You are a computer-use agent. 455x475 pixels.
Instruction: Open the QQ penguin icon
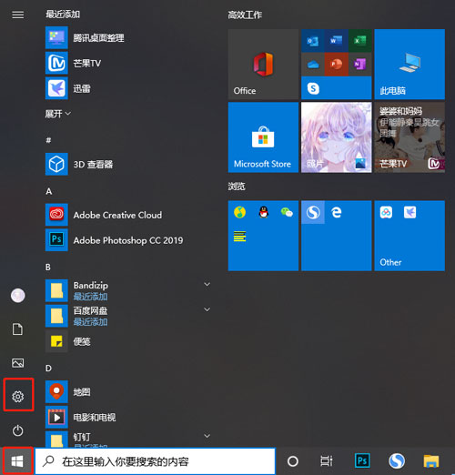click(x=264, y=212)
